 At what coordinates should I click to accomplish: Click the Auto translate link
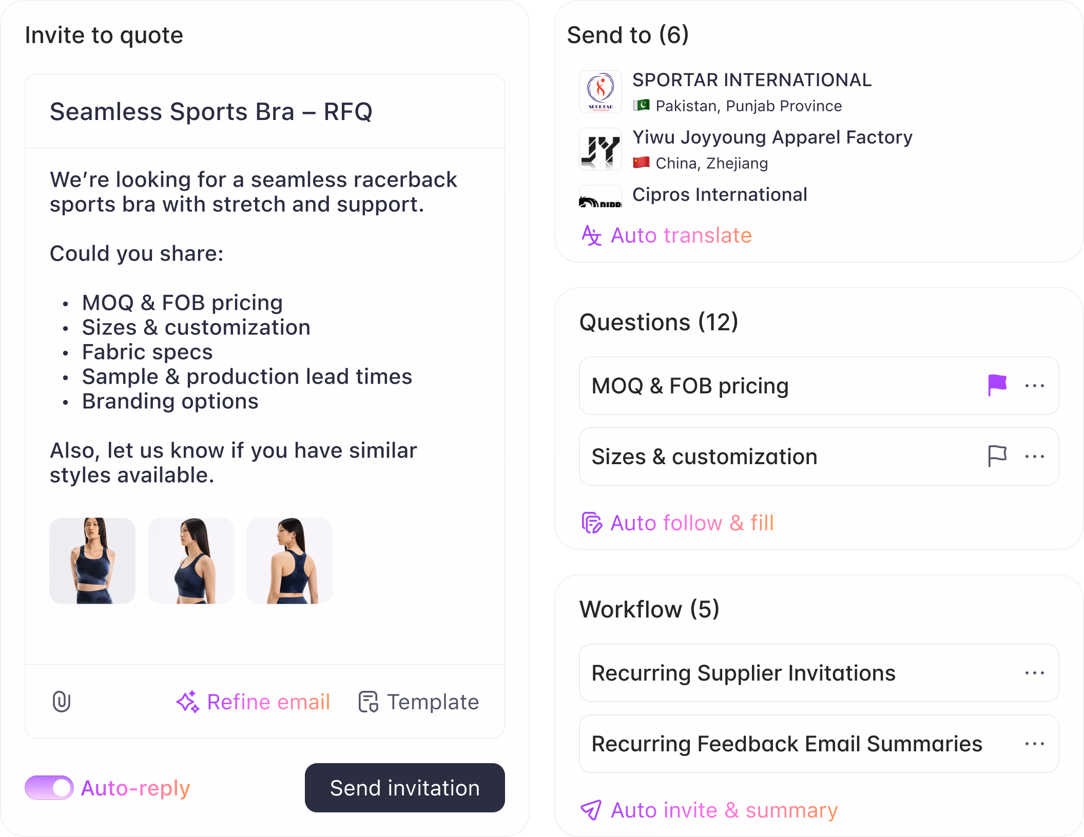(681, 235)
